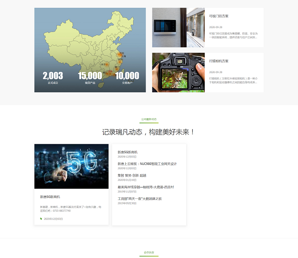Click the 15,000 statistic on the map
Image resolution: width=298 pixels, height=258 pixels.
[89, 77]
